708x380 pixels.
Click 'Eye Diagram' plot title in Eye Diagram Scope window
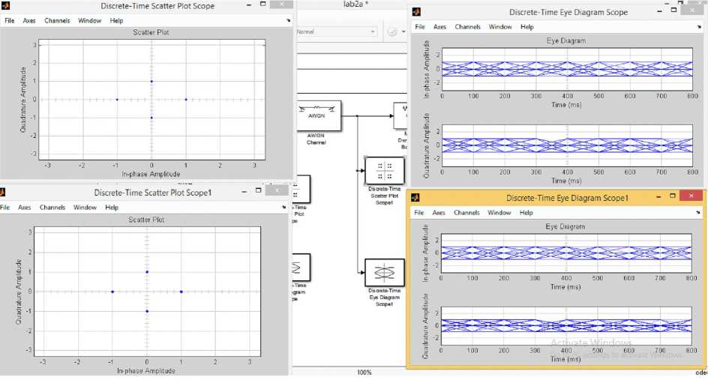566,40
